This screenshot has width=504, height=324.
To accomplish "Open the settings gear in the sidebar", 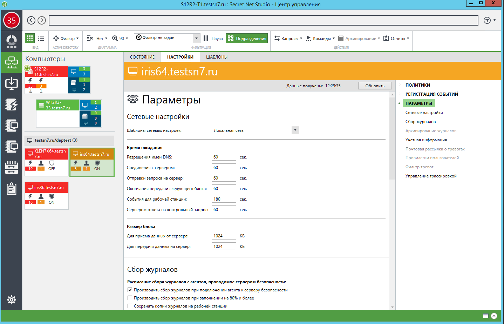I will [x=12, y=300].
